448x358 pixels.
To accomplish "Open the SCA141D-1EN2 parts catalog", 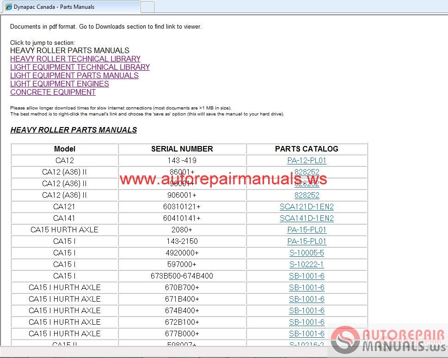I will point(307,218).
